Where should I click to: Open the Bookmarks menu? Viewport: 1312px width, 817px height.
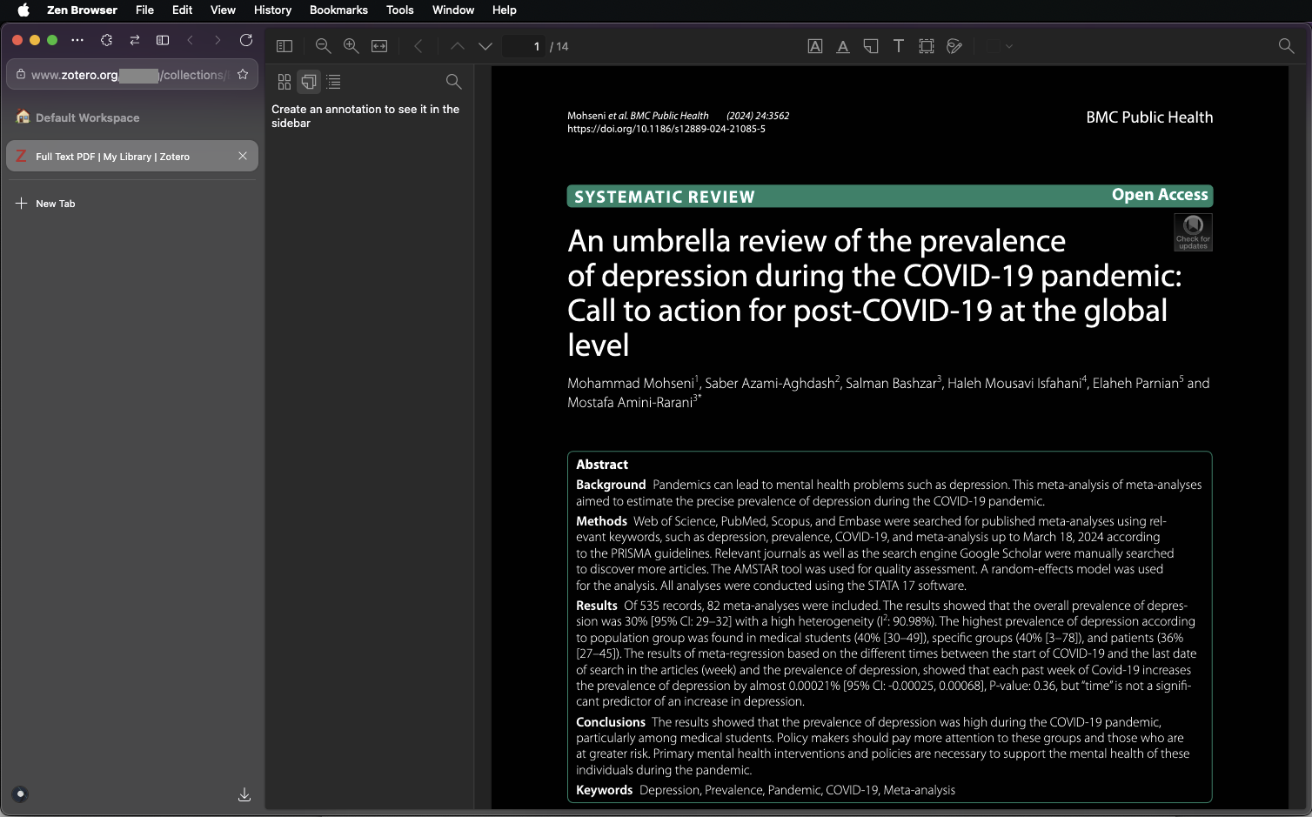[x=338, y=10]
